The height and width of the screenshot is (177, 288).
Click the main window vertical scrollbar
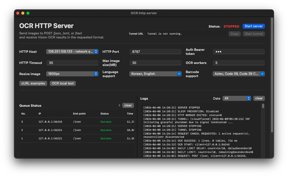[272, 75]
